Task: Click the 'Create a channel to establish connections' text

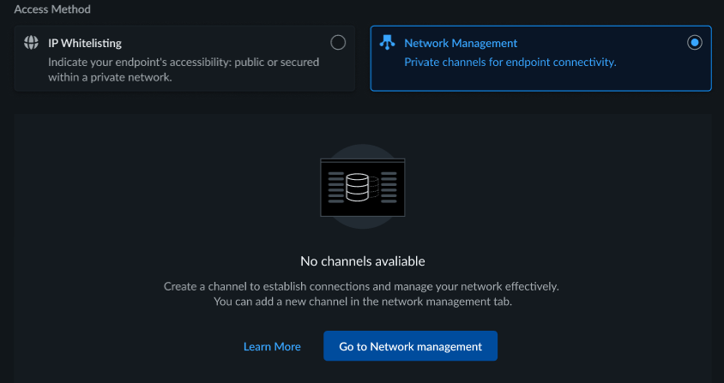Action: [366, 286]
